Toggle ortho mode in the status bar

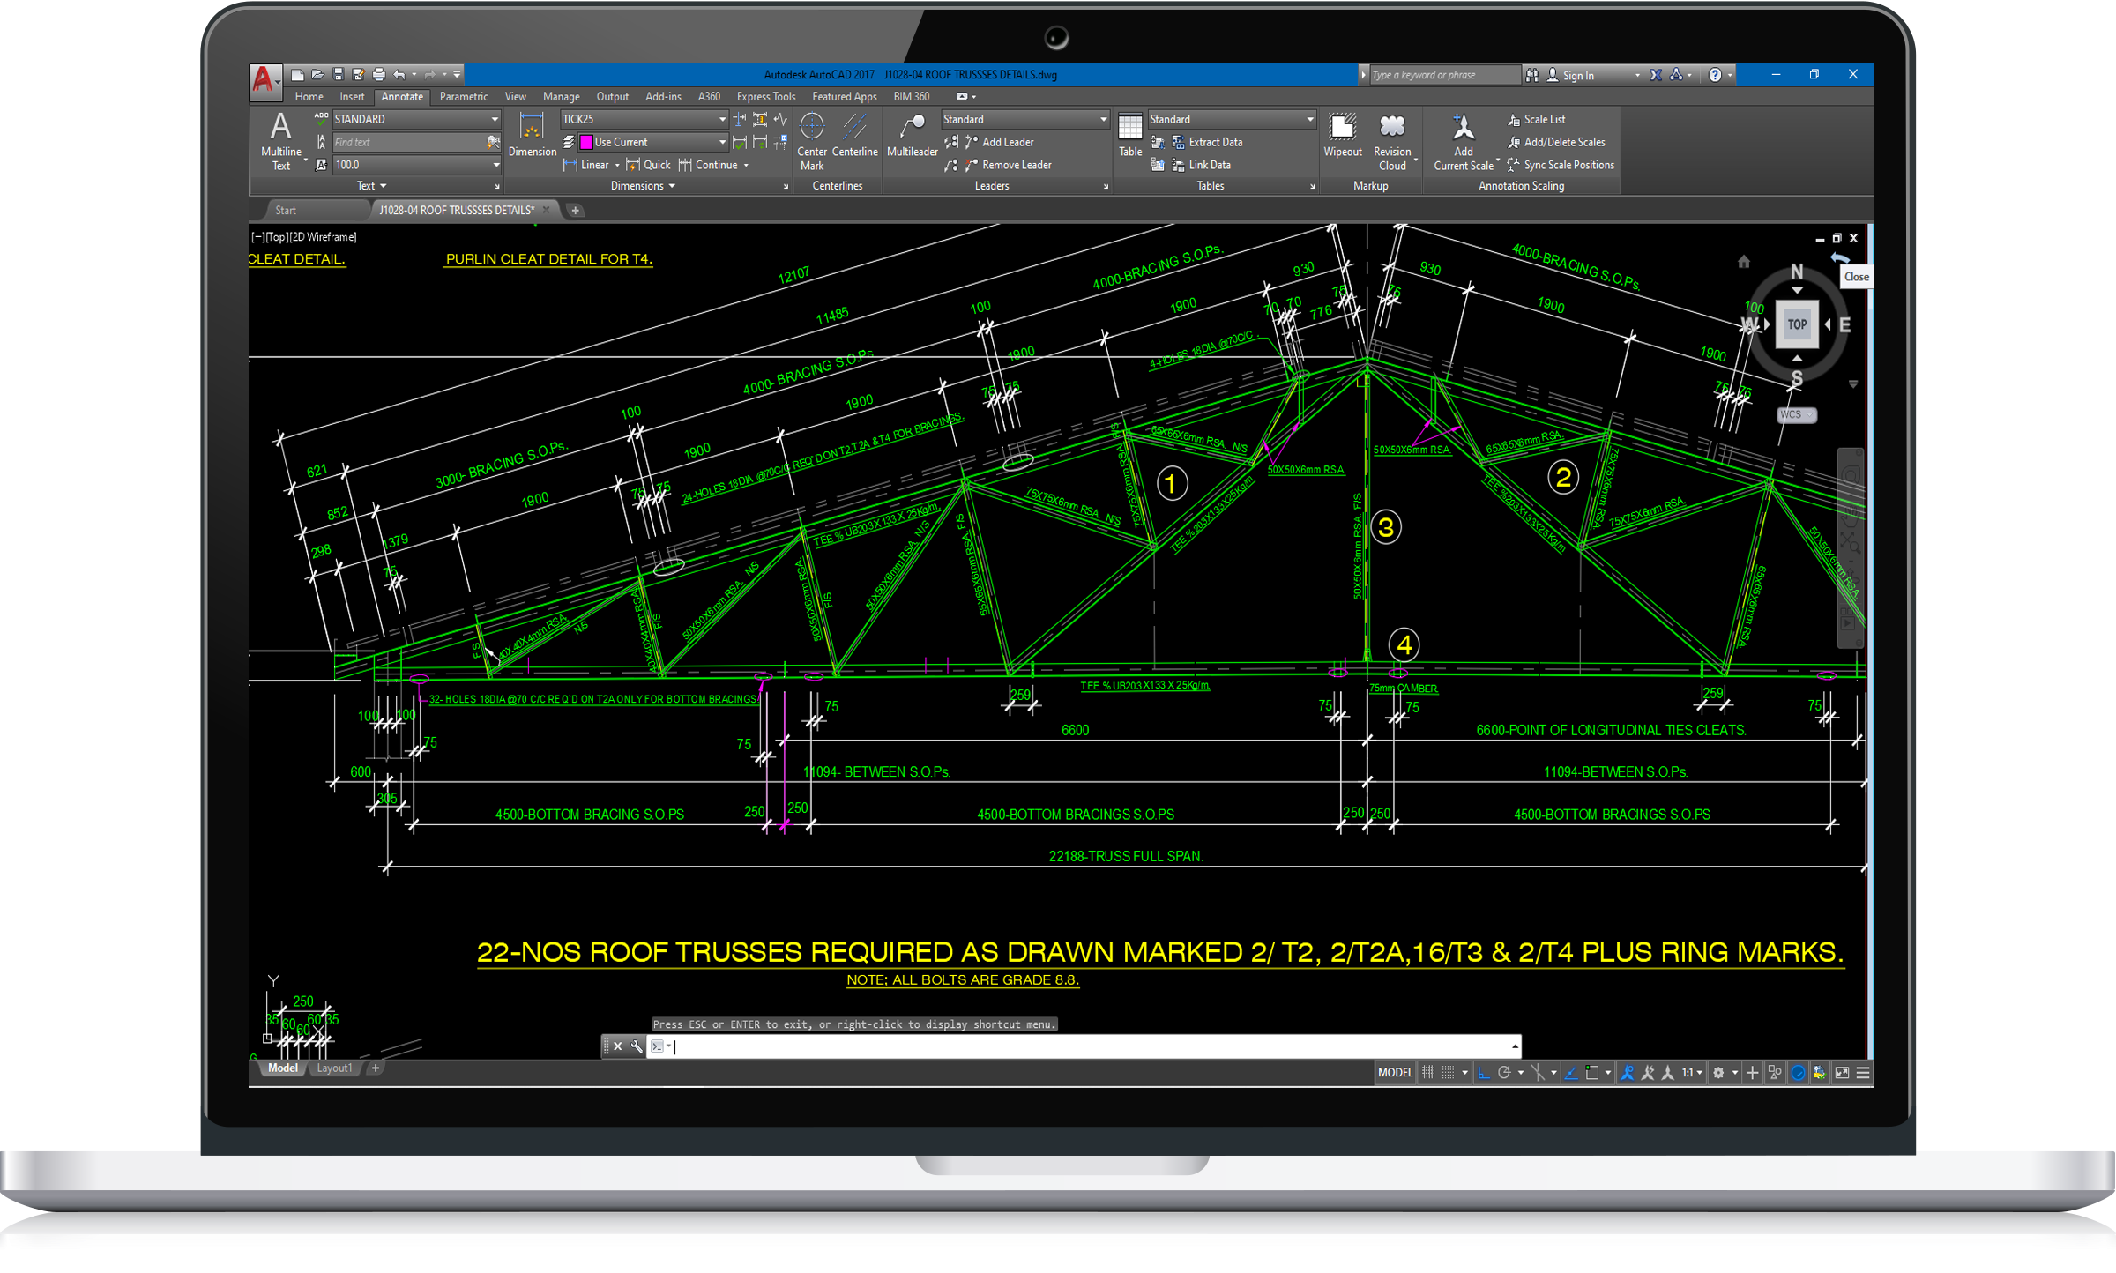click(x=1484, y=1073)
